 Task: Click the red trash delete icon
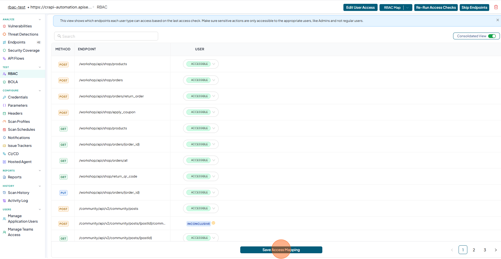[x=496, y=7]
